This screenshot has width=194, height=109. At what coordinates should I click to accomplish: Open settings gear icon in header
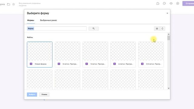tap(178, 3)
